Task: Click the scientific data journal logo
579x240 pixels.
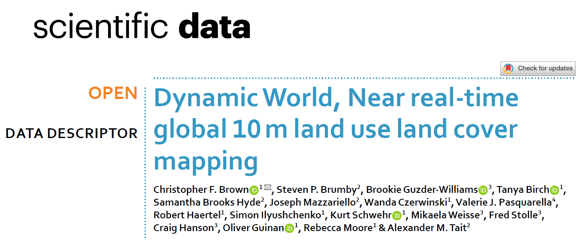Action: tap(142, 26)
